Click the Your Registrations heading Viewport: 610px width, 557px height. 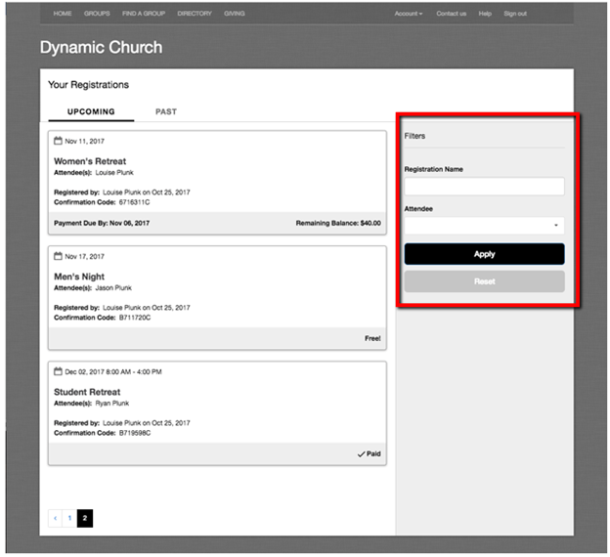88,85
